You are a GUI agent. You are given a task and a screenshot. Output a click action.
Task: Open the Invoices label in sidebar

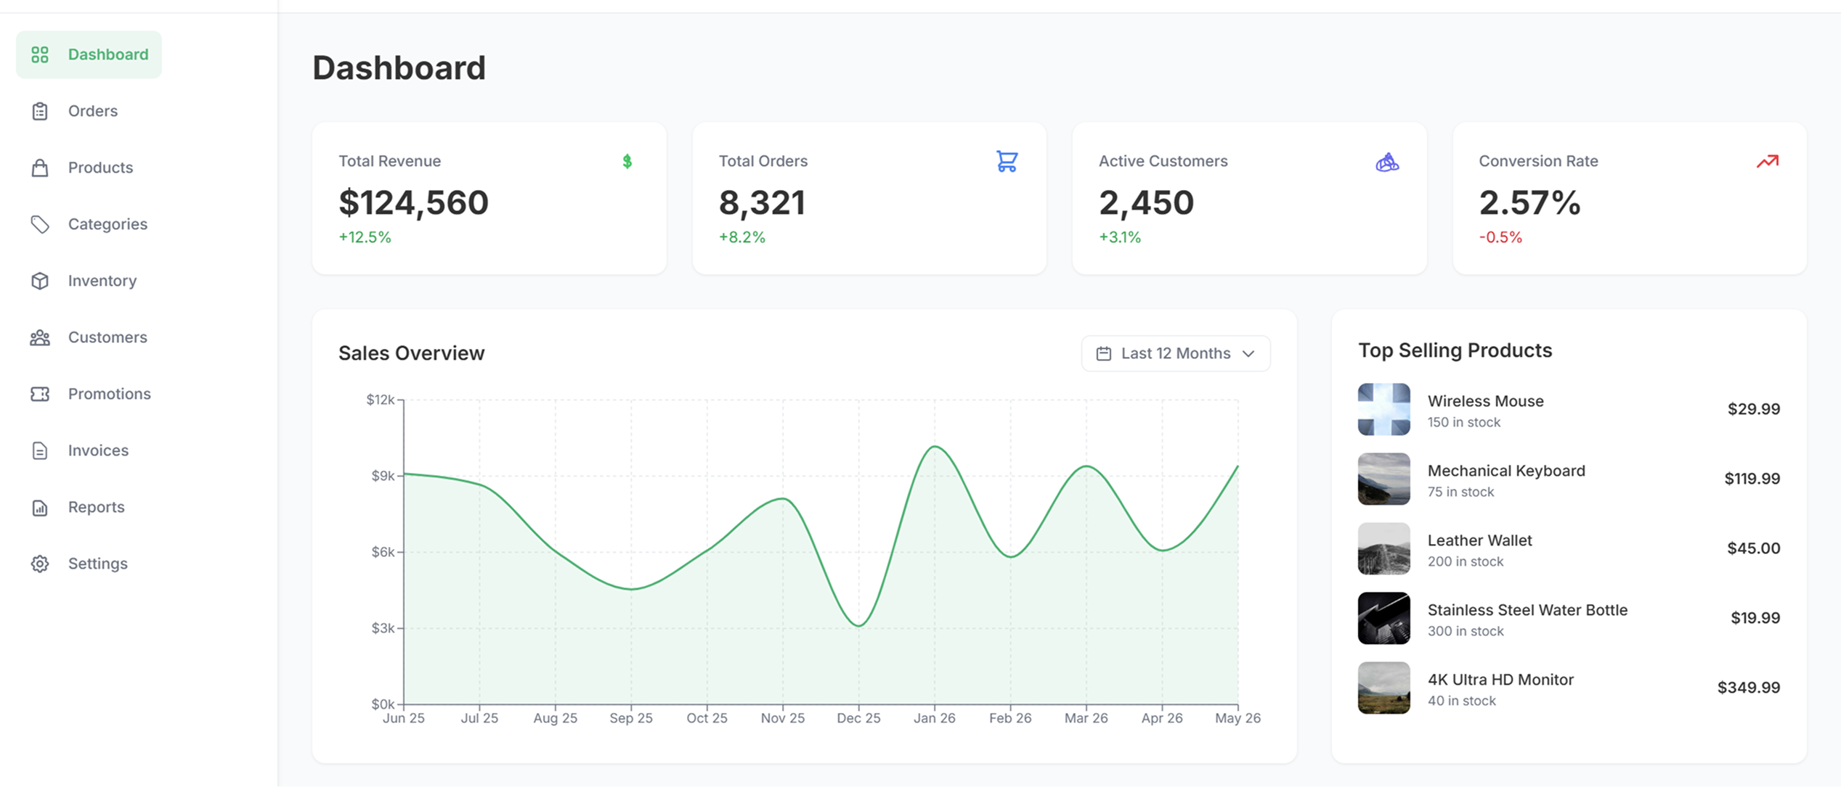(x=98, y=450)
